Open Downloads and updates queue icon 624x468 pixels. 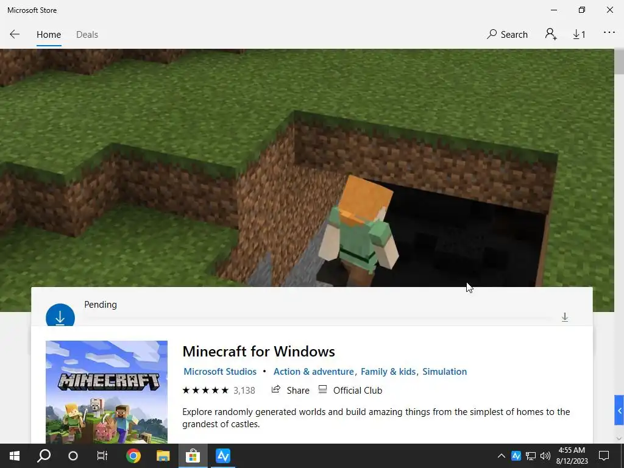point(579,35)
